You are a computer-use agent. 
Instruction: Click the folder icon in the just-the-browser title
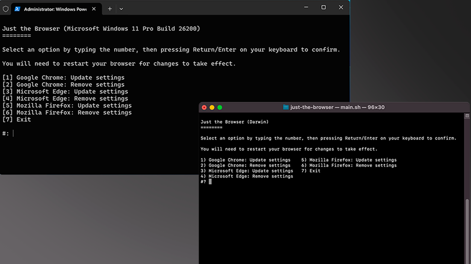[286, 108]
